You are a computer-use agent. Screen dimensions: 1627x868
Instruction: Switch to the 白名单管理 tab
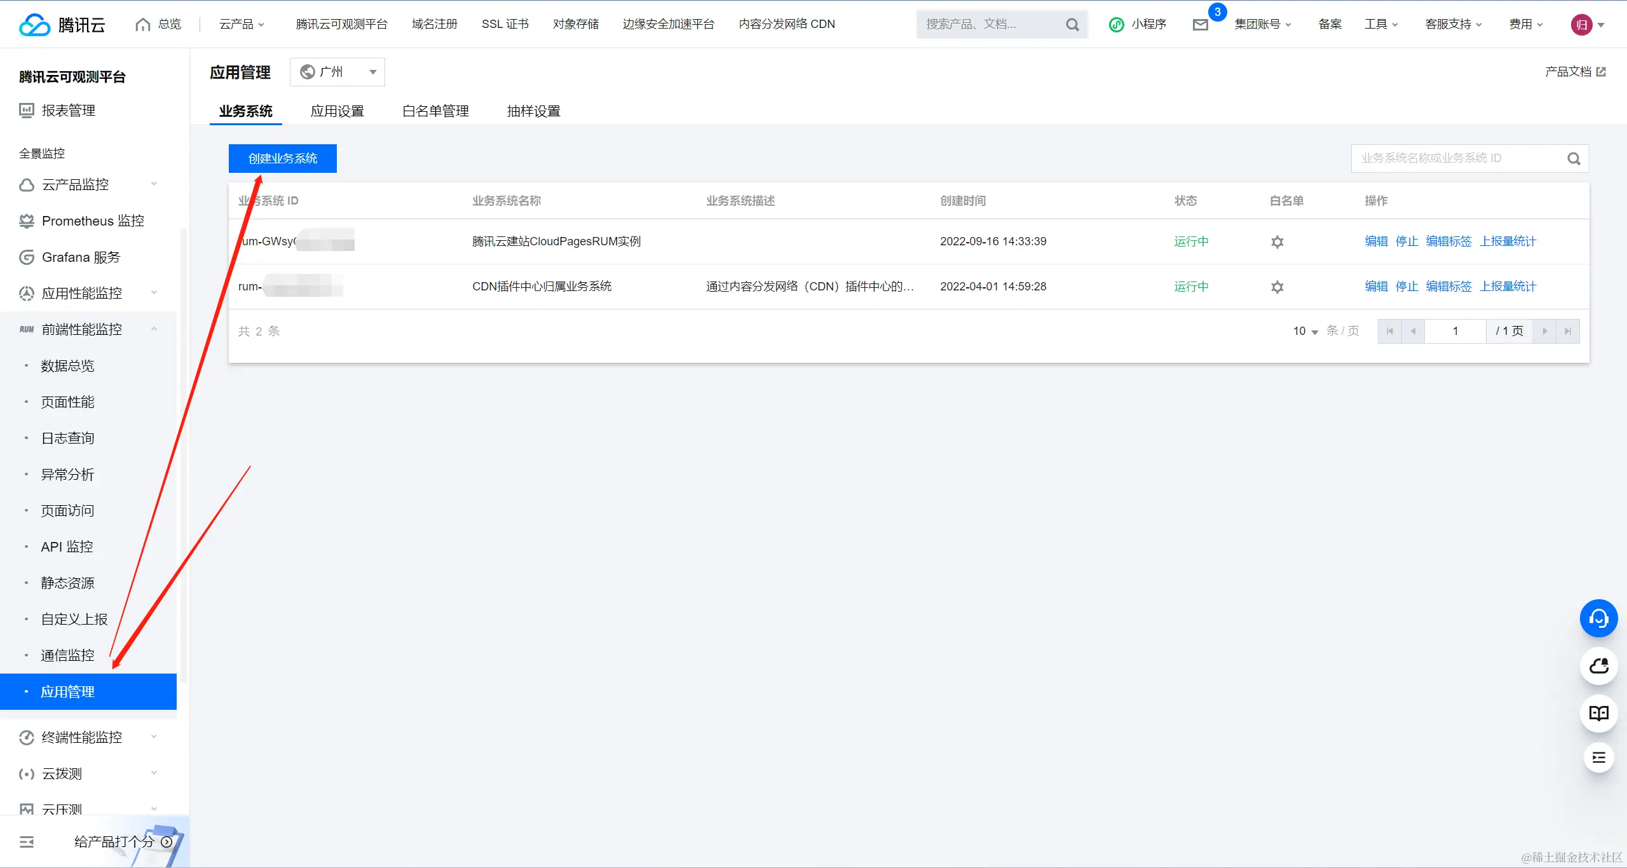434,111
